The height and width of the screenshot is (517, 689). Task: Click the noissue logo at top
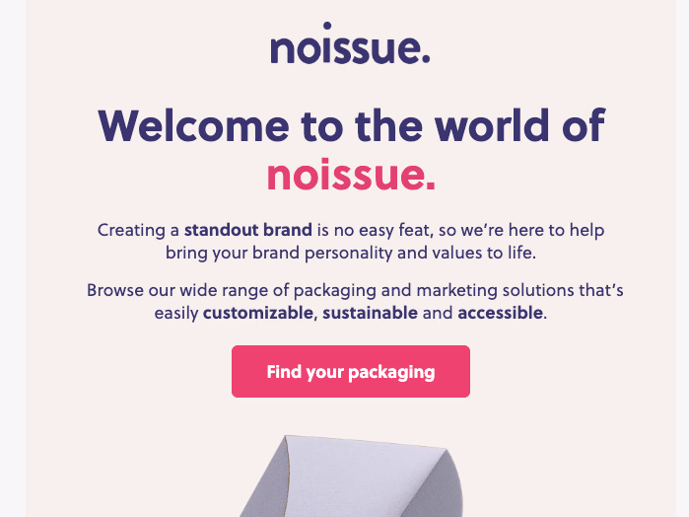(350, 45)
